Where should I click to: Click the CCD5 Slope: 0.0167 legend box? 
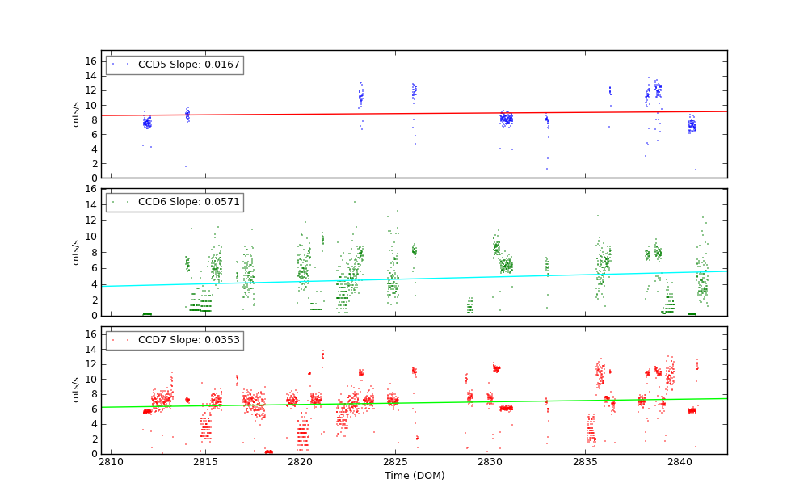pyautogui.click(x=175, y=65)
